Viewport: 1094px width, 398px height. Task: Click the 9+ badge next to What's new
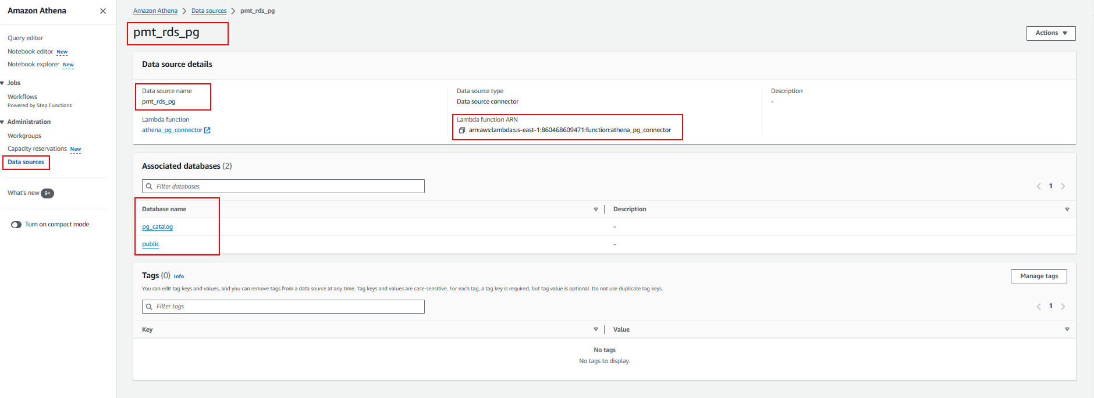click(x=48, y=193)
